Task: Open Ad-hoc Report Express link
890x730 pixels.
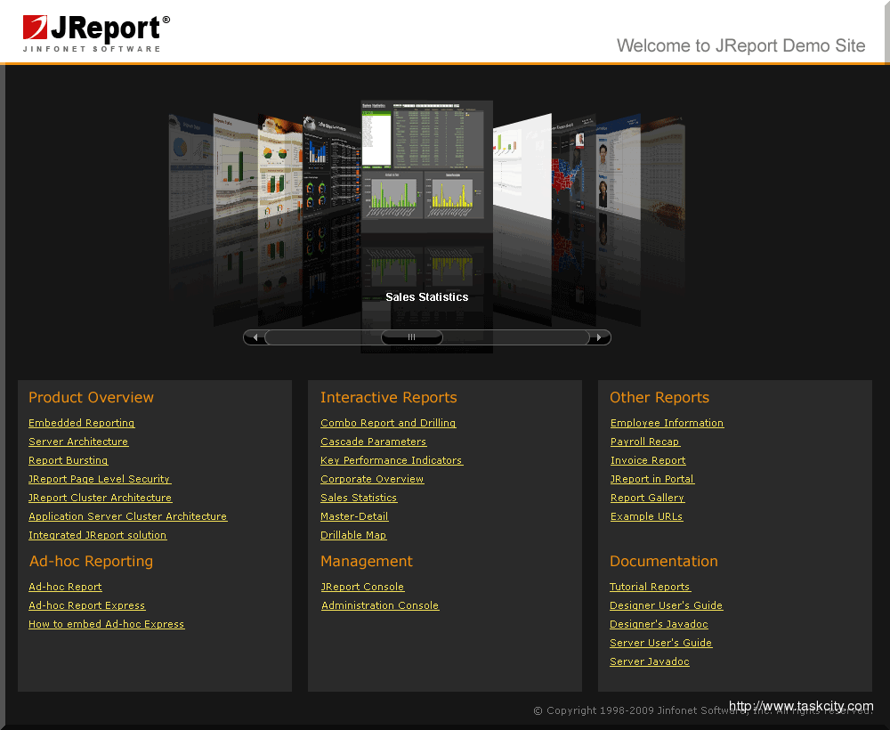Action: (87, 605)
